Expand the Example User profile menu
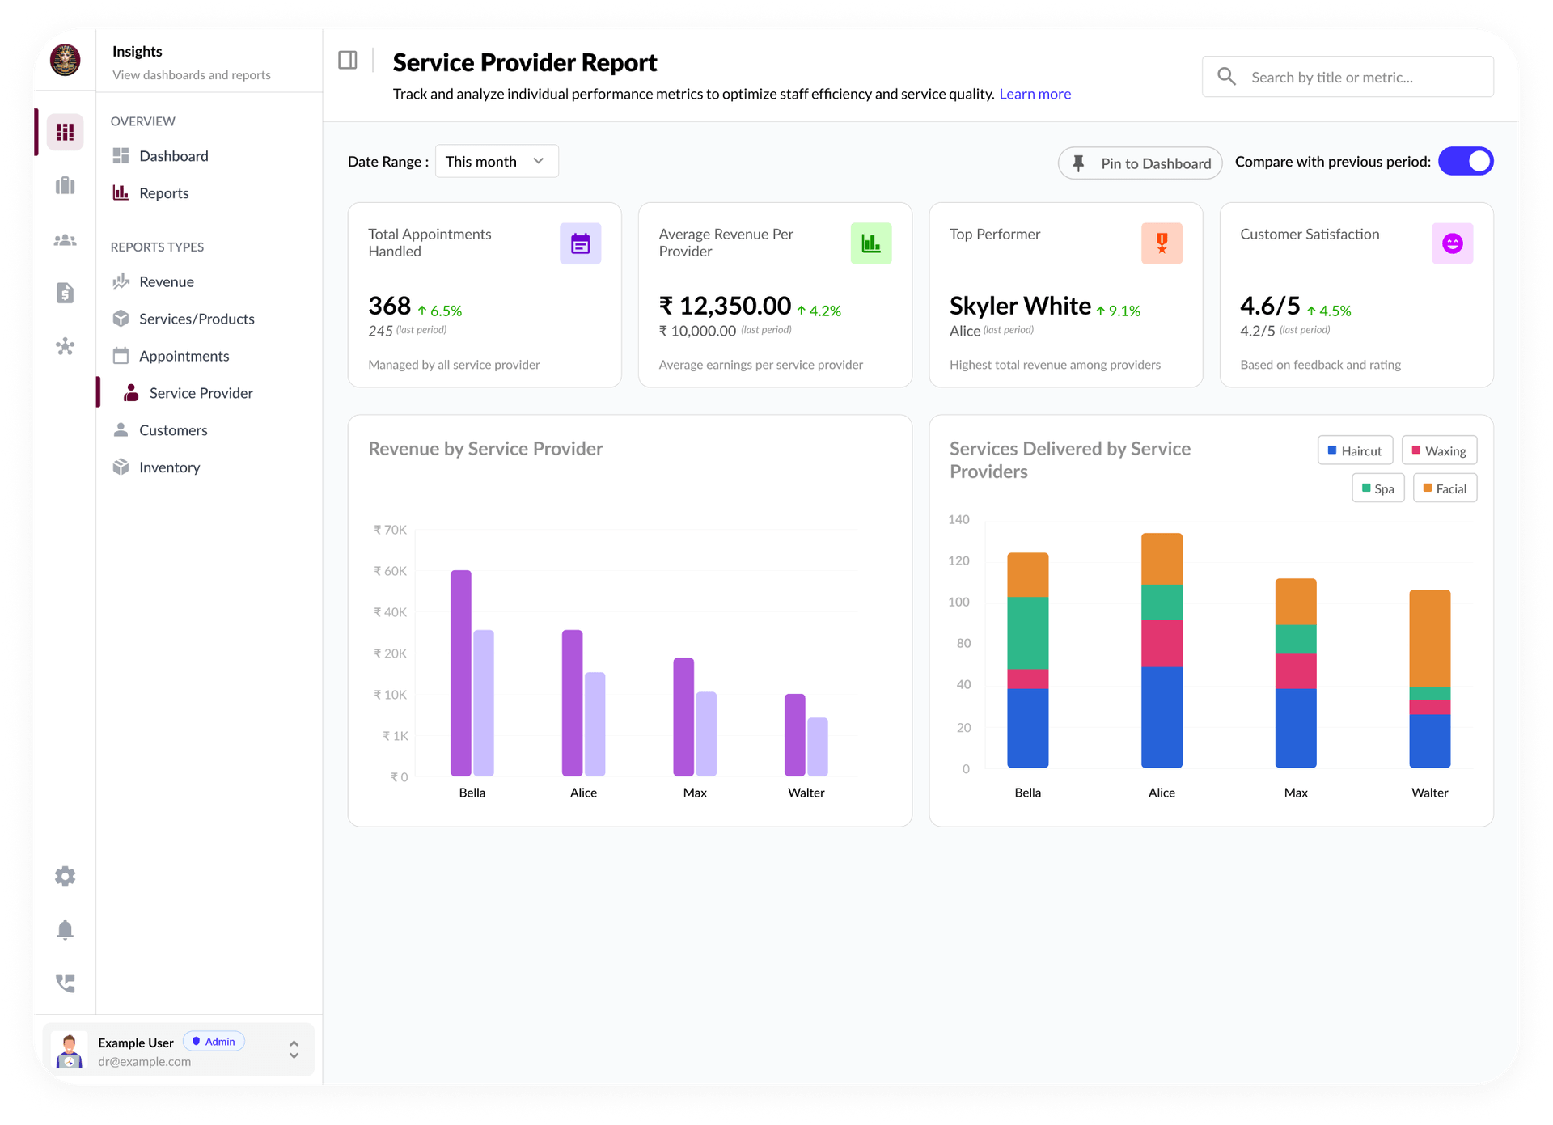Image resolution: width=1553 pixels, height=1125 pixels. pos(293,1049)
